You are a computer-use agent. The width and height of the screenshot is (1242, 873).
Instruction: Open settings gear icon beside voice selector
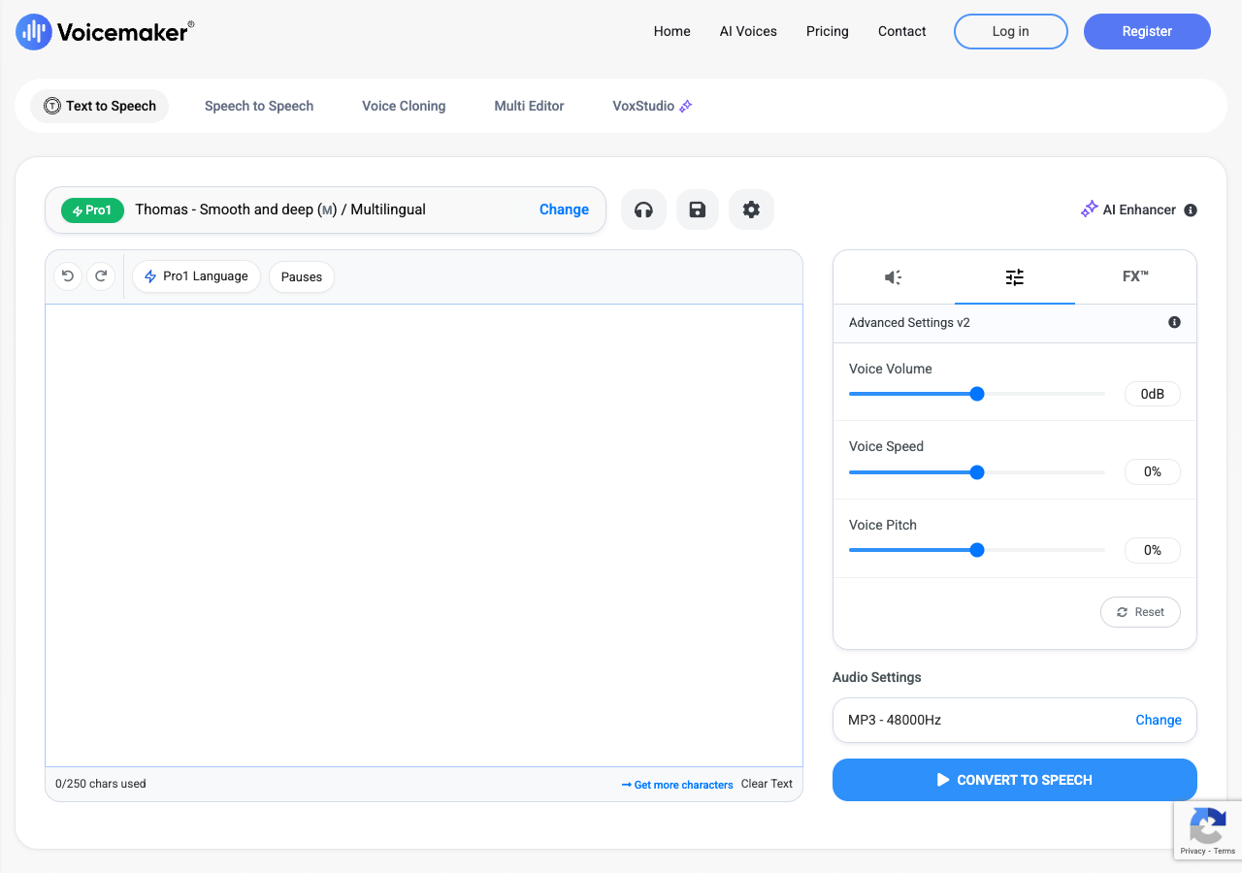pos(751,210)
